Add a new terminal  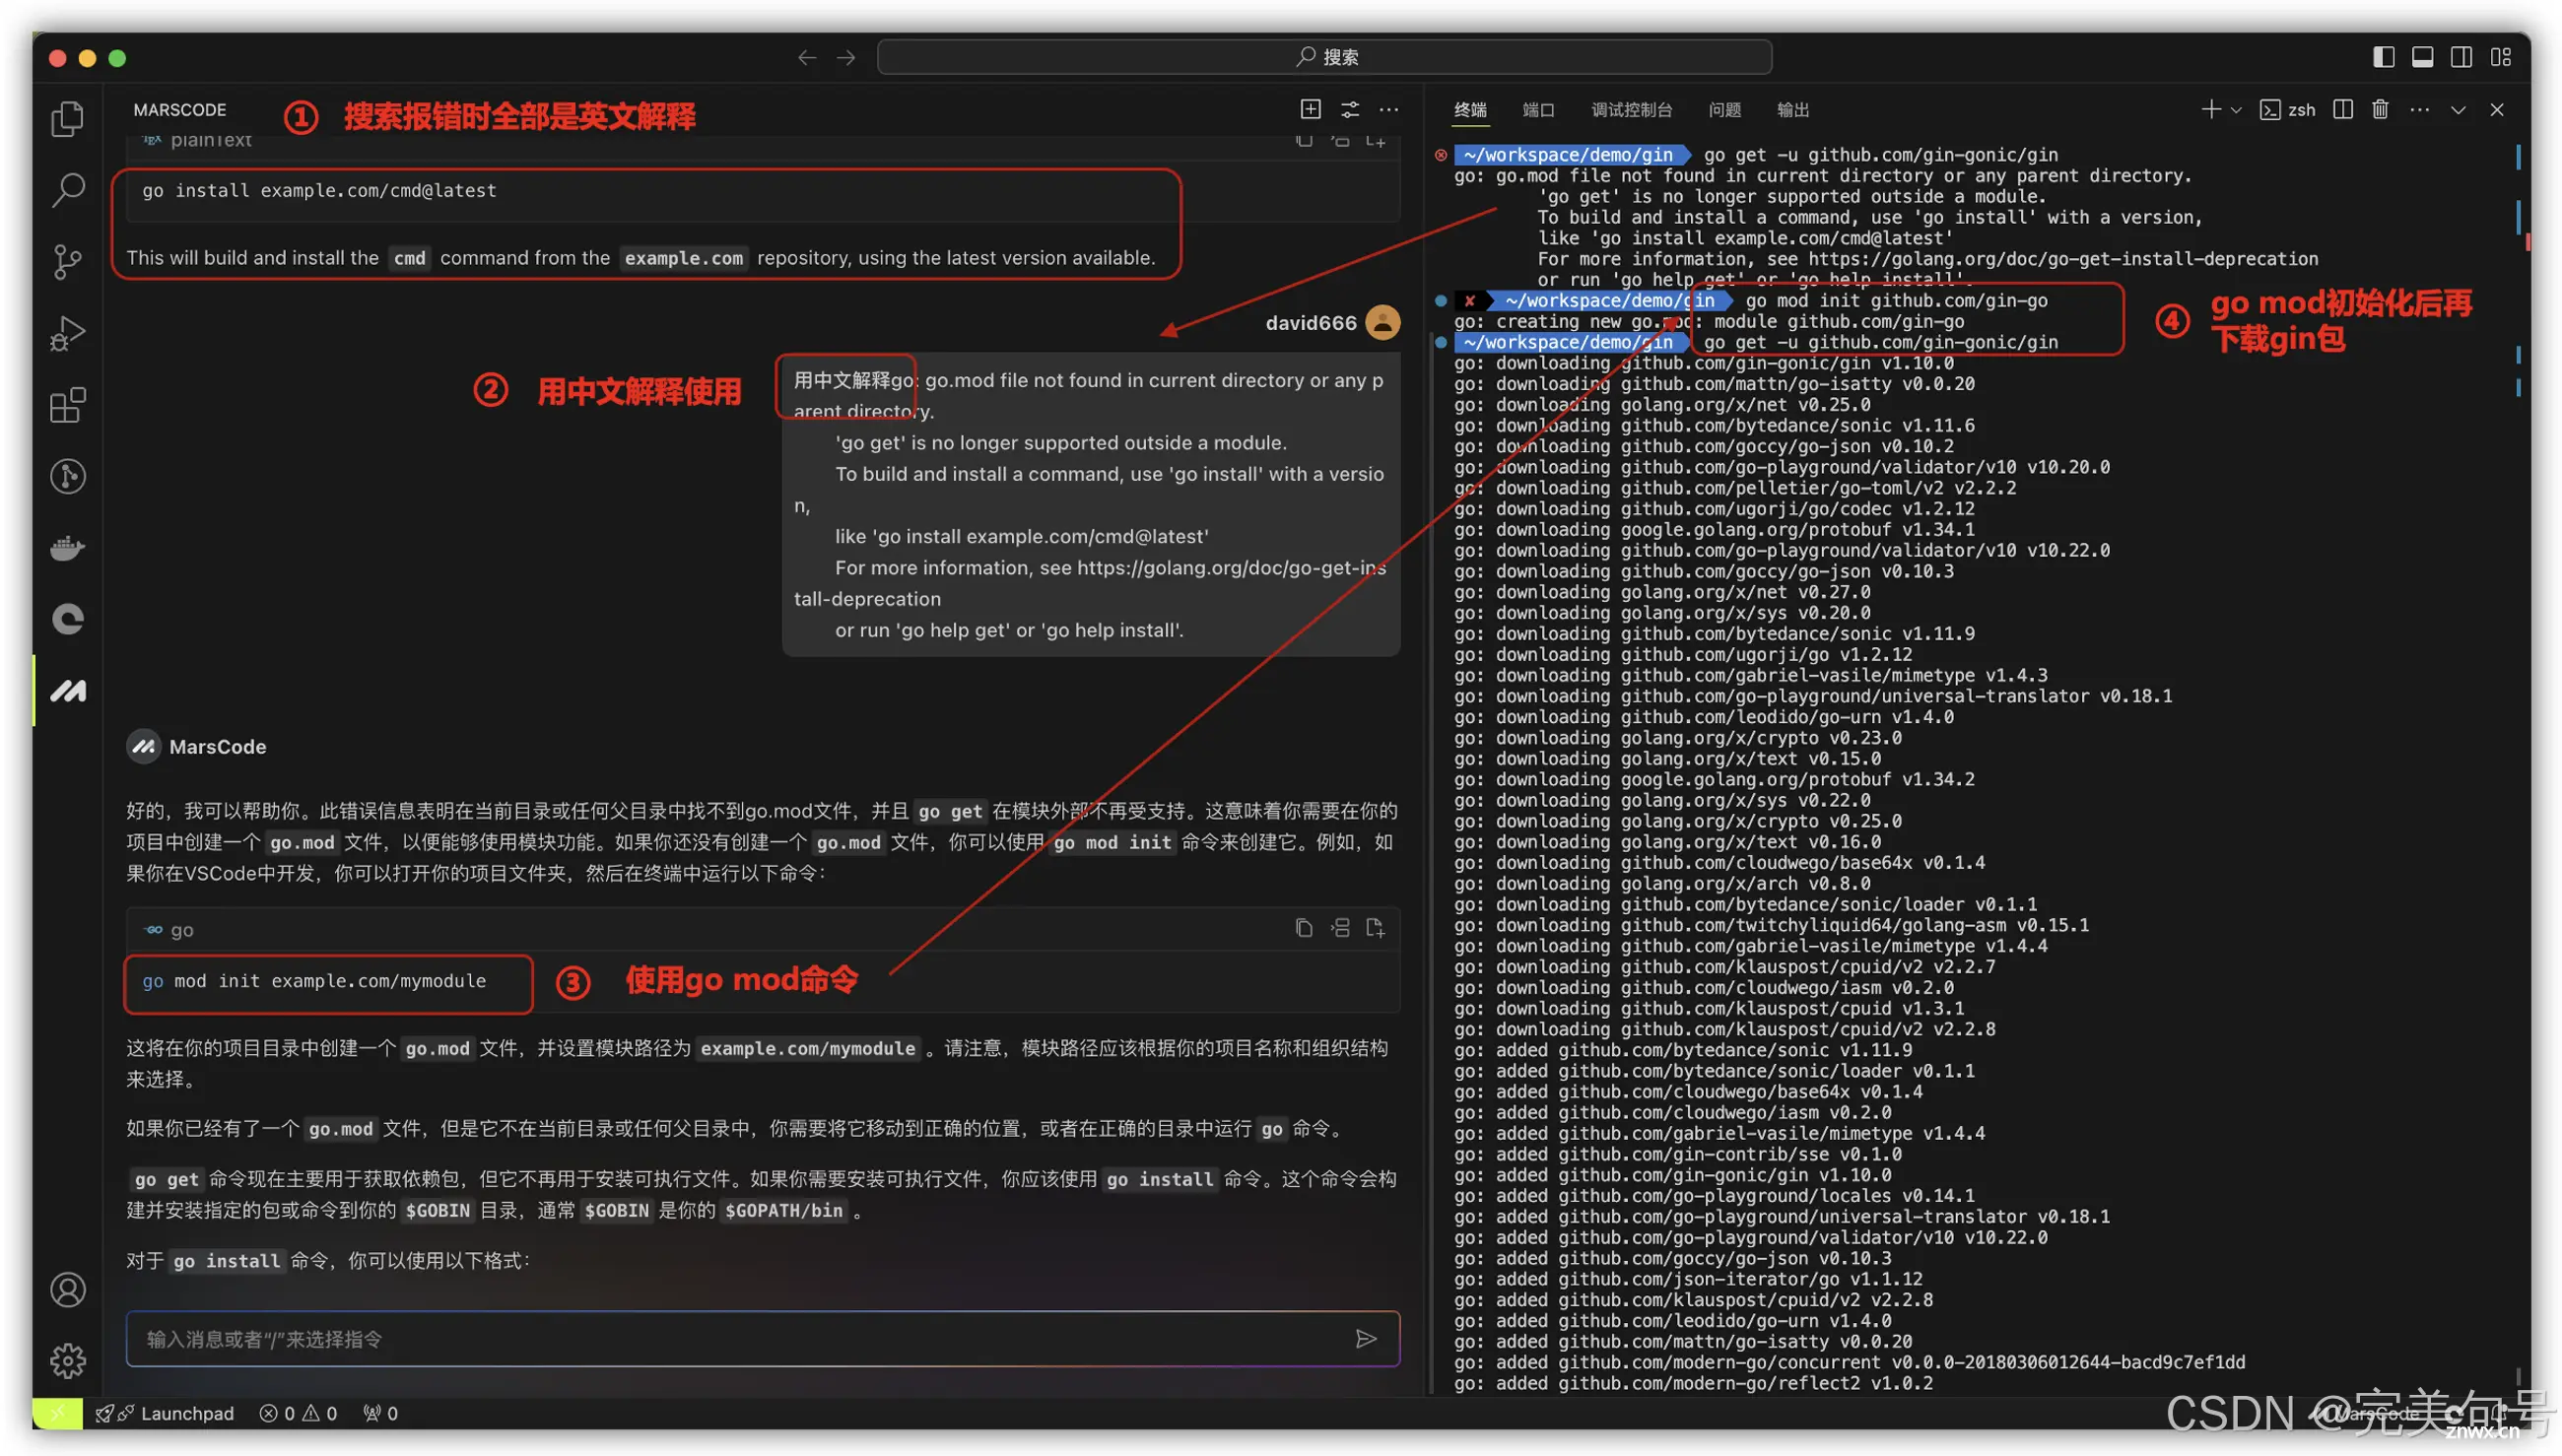[2211, 109]
